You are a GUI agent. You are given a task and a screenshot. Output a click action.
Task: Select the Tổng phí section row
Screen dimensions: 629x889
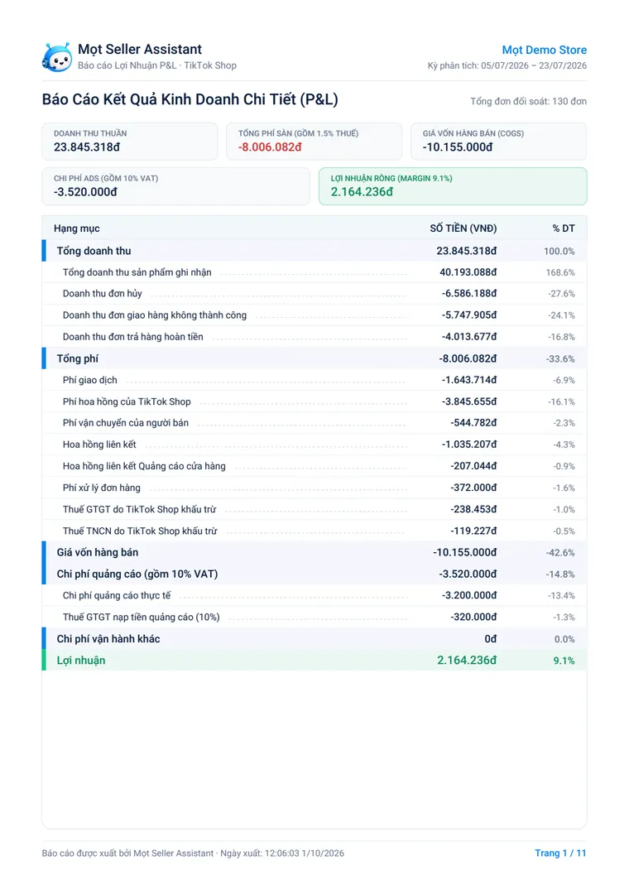pos(314,358)
